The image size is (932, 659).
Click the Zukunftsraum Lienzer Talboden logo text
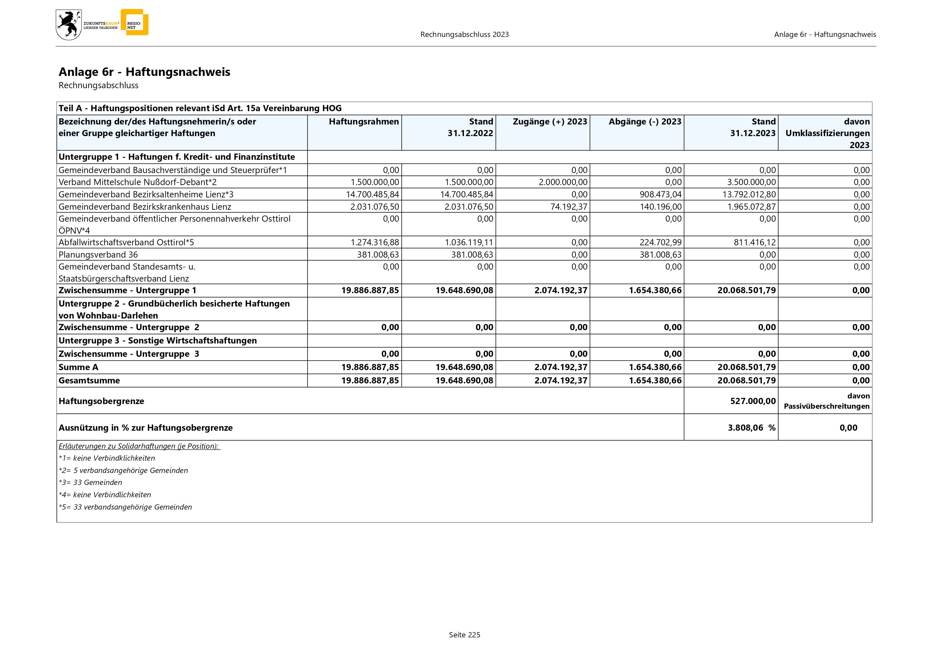(101, 26)
